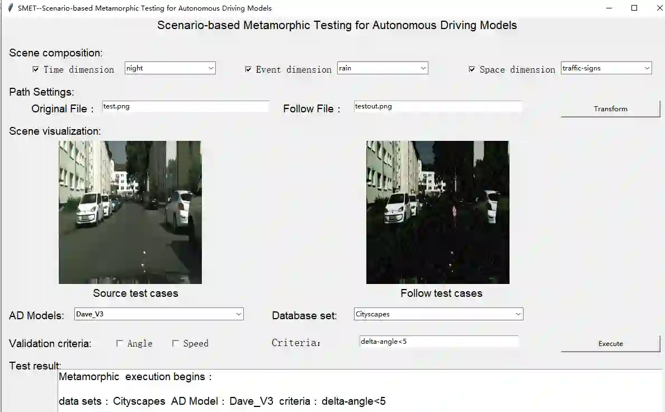This screenshot has width=665, height=412.
Task: Click the feather app icon in title bar
Action: 11,8
